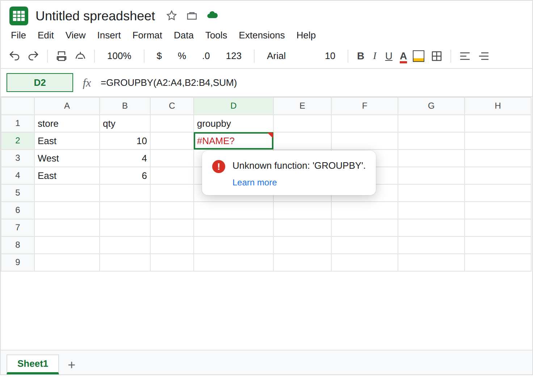Open the Arial font dropdown
Screen dimensions: 533x378
pos(276,56)
